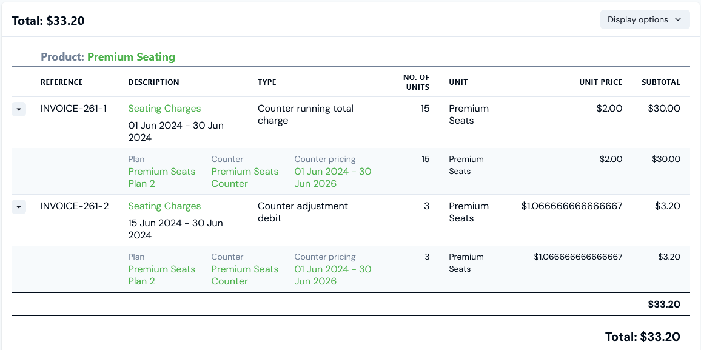This screenshot has height=350, width=701.
Task: Open Premium Seats Plan 2 under INVOICE-261-1
Action: coord(161,177)
